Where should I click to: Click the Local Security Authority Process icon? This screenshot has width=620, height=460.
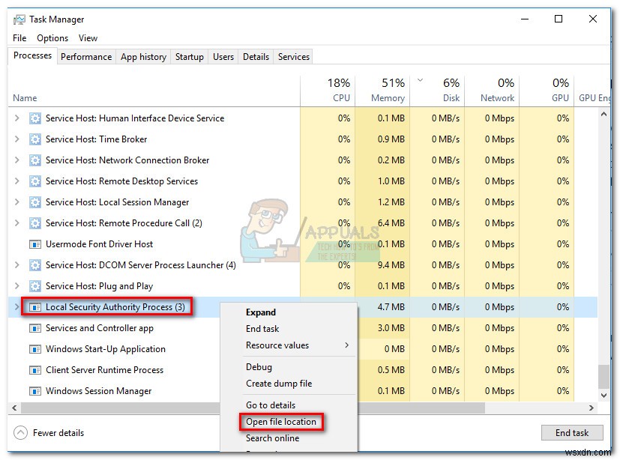(35, 307)
